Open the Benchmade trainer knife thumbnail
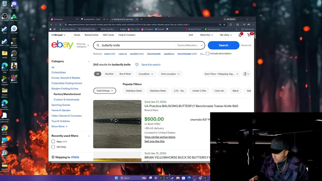Image resolution: width=322 pixels, height=181 pixels. 117,124
